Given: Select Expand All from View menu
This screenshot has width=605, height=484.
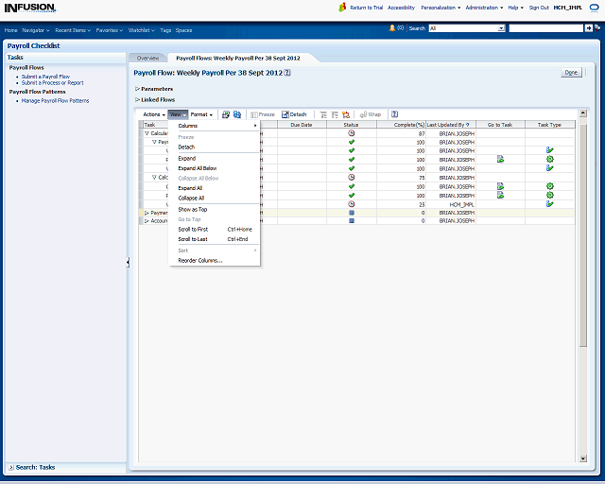Looking at the screenshot, I should (x=190, y=188).
